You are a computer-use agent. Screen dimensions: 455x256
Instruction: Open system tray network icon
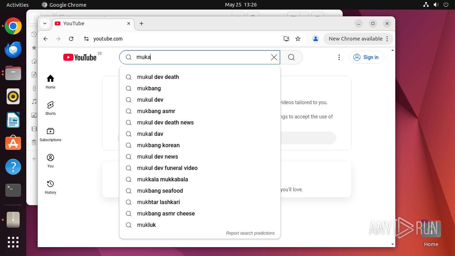point(426,5)
